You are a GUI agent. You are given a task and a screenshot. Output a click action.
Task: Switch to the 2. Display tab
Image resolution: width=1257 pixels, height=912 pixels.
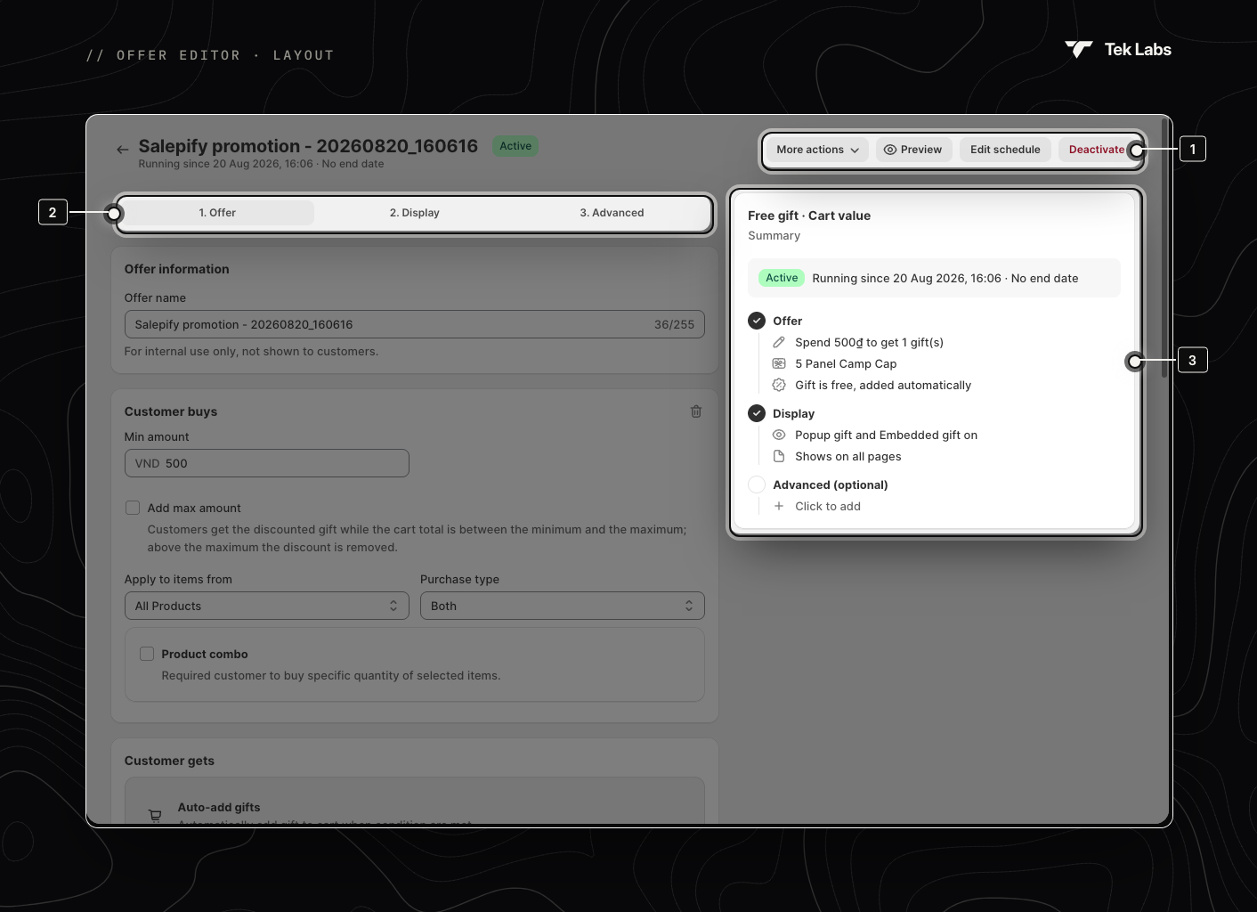pyautogui.click(x=415, y=213)
